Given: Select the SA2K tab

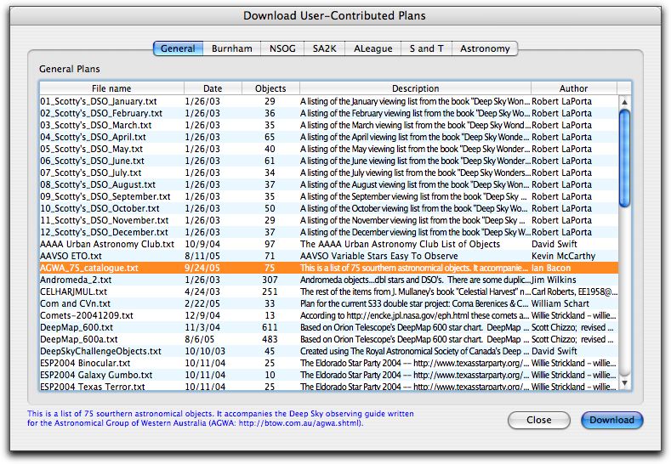Looking at the screenshot, I should pos(324,48).
